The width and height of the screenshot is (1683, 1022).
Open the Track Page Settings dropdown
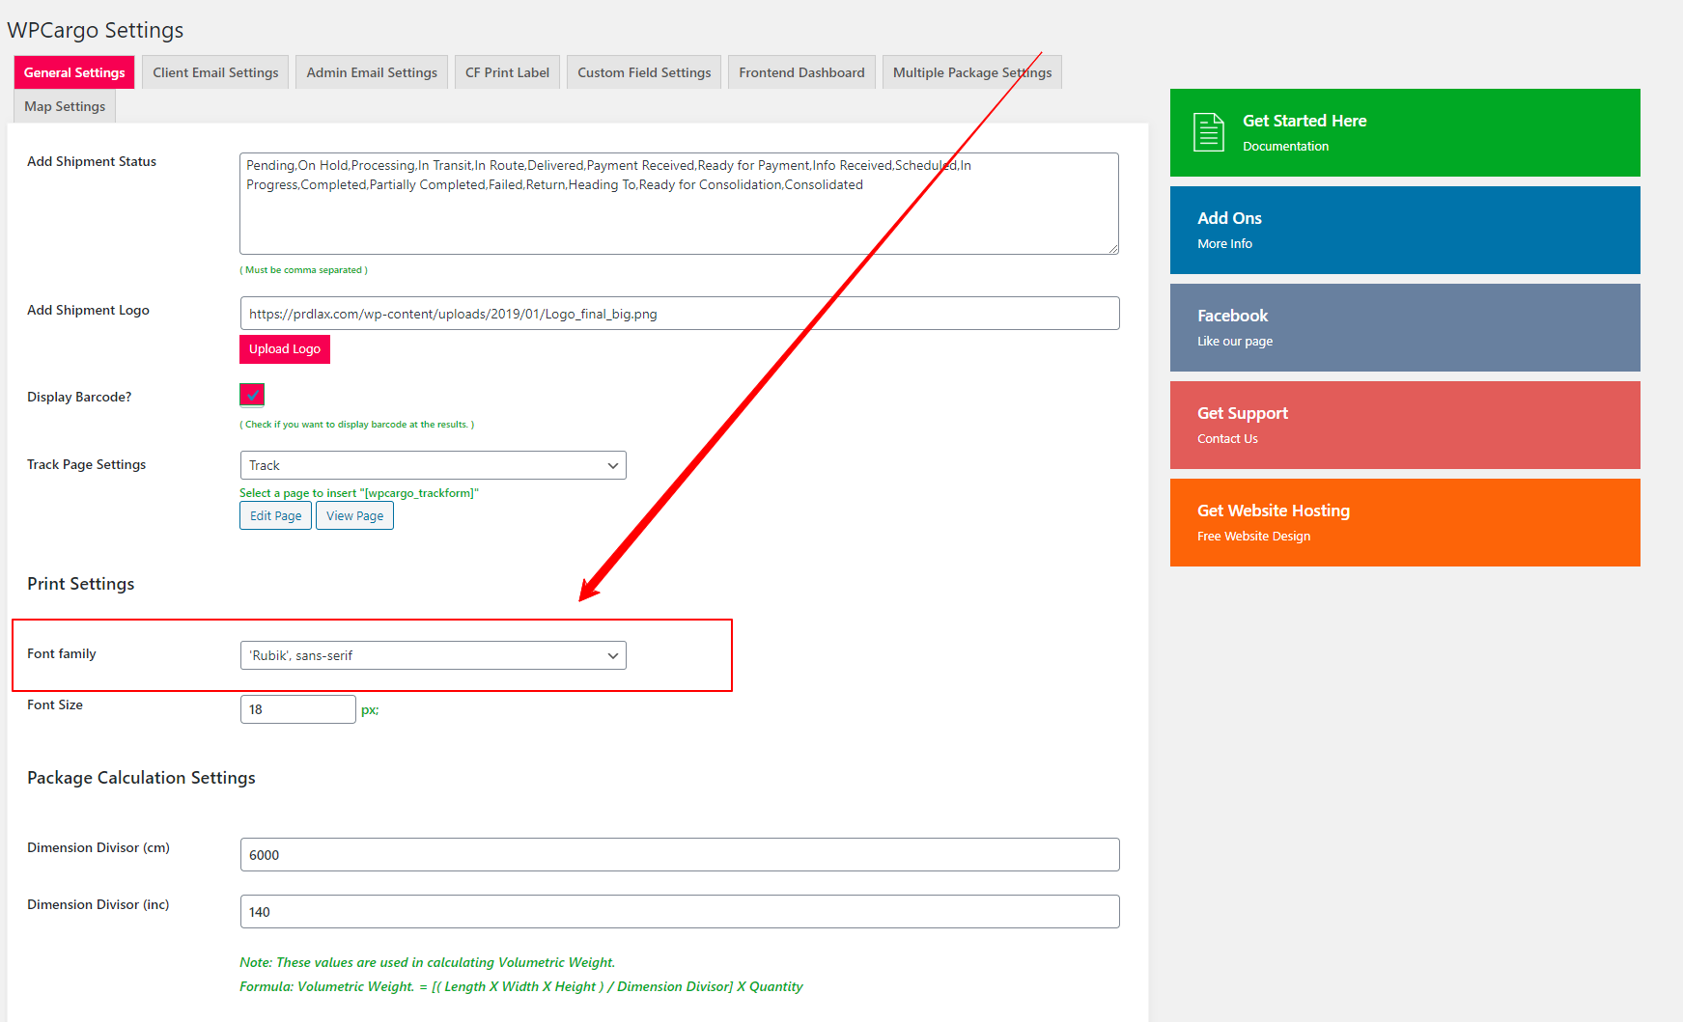[x=433, y=465]
